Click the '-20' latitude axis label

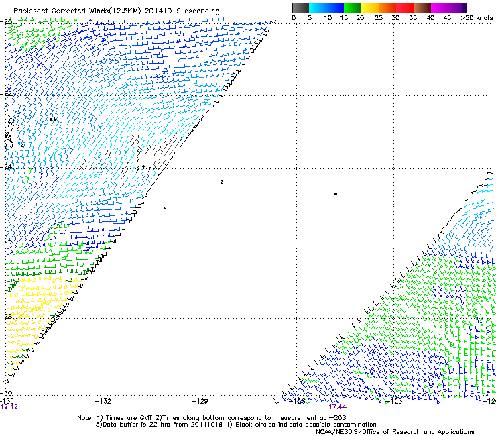coord(6,22)
